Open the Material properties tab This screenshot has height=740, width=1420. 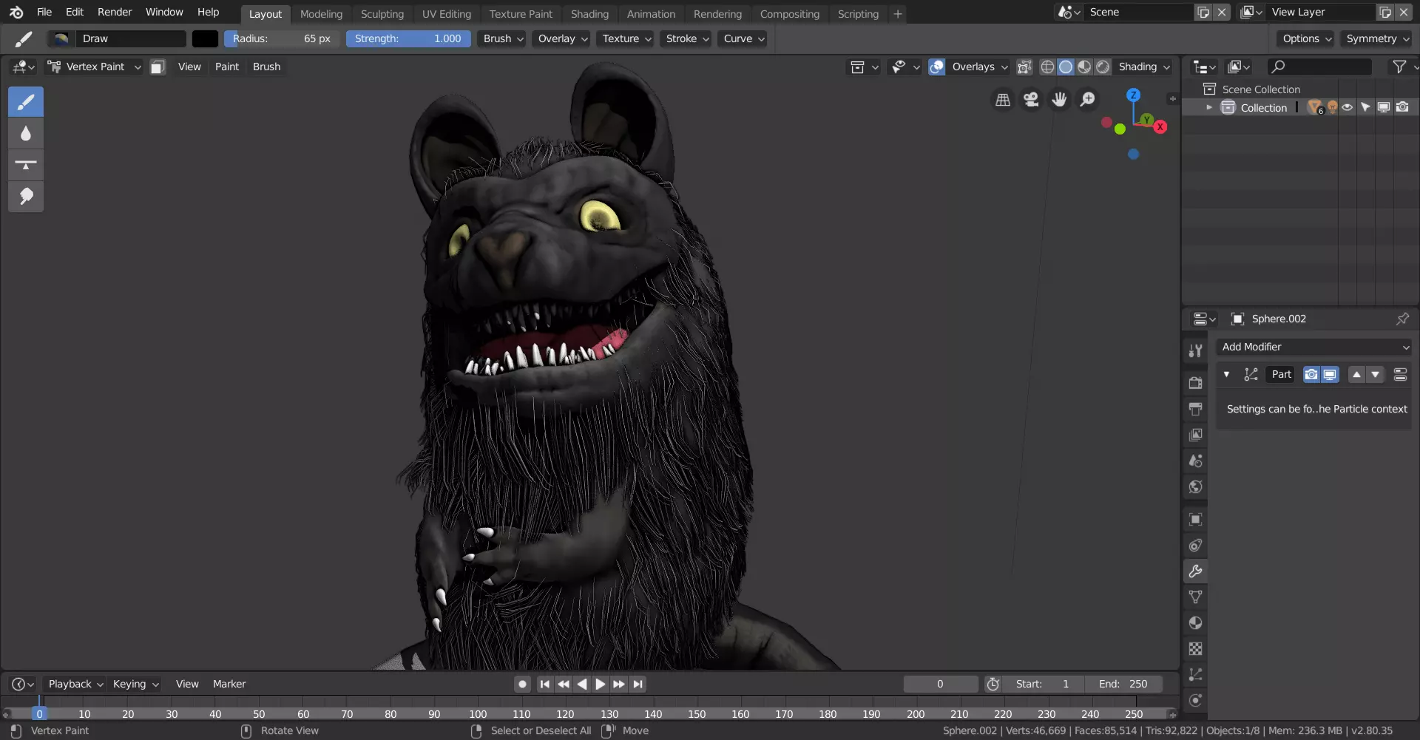tap(1195, 622)
